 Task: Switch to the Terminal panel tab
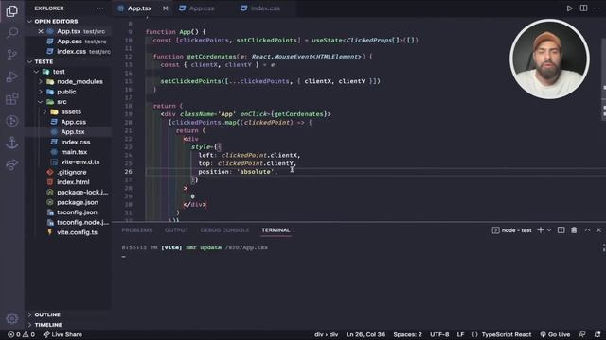point(276,230)
